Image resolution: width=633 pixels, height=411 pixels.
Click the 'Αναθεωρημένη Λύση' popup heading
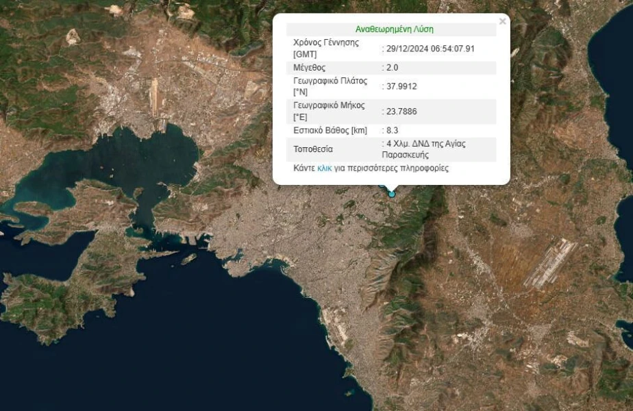pyautogui.click(x=394, y=29)
